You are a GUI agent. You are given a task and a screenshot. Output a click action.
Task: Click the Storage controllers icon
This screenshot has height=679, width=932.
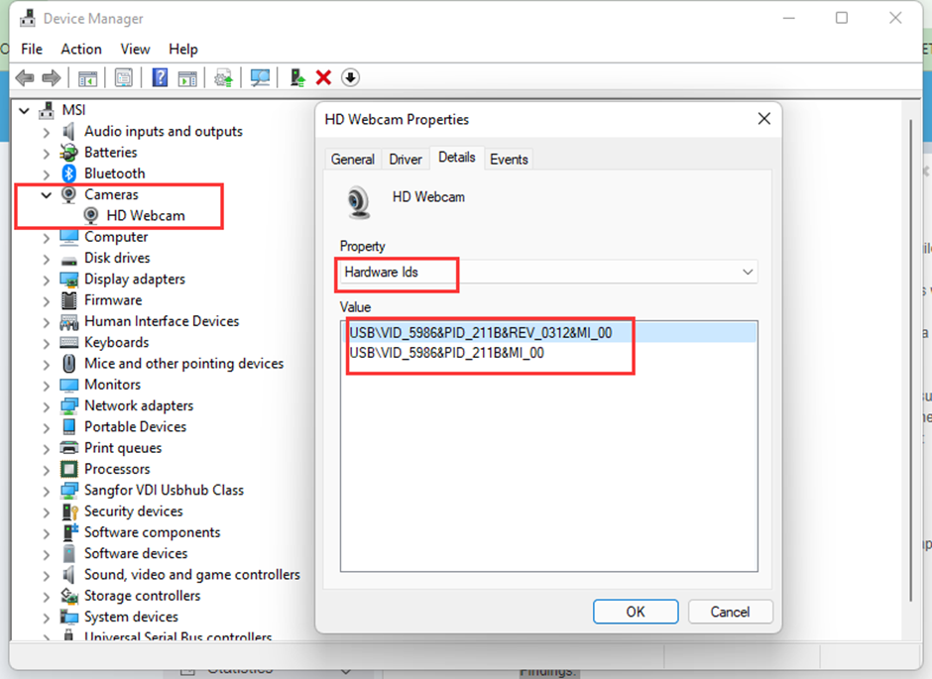pos(69,596)
